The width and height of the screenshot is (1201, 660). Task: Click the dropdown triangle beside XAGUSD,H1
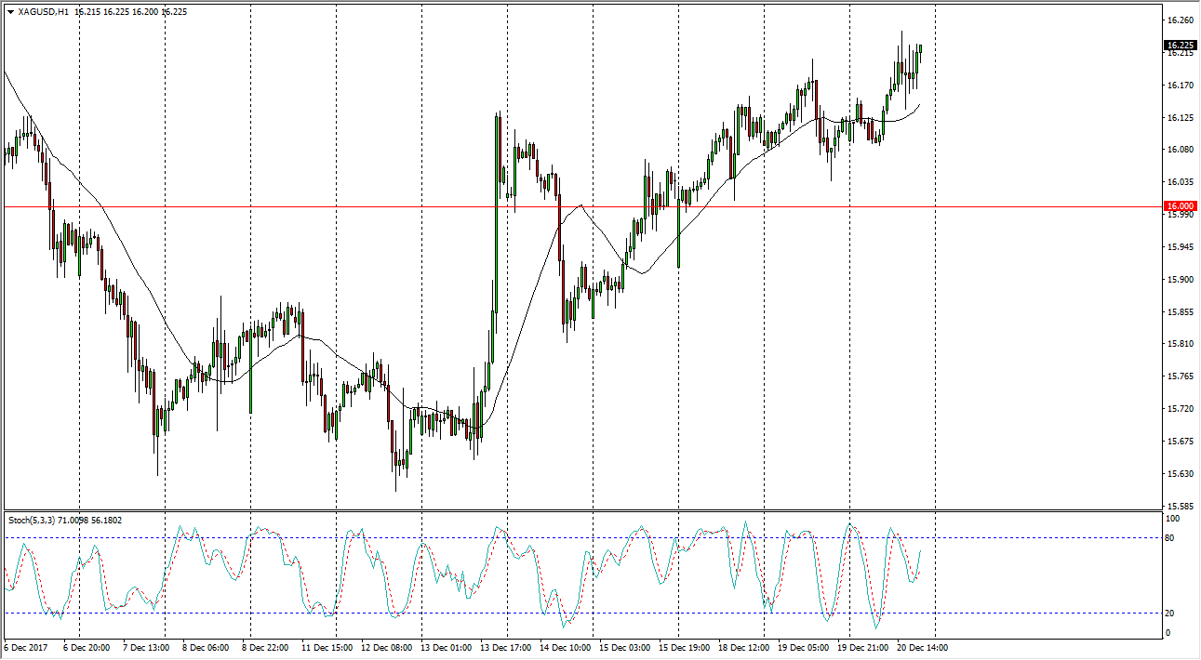coord(10,12)
